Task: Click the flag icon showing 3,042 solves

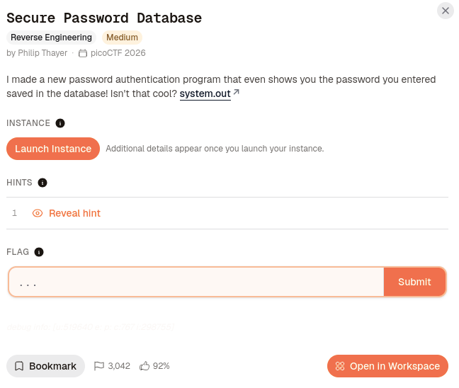Action: click(99, 366)
